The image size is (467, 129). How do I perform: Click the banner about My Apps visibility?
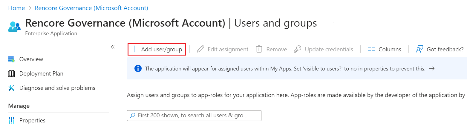[297, 69]
